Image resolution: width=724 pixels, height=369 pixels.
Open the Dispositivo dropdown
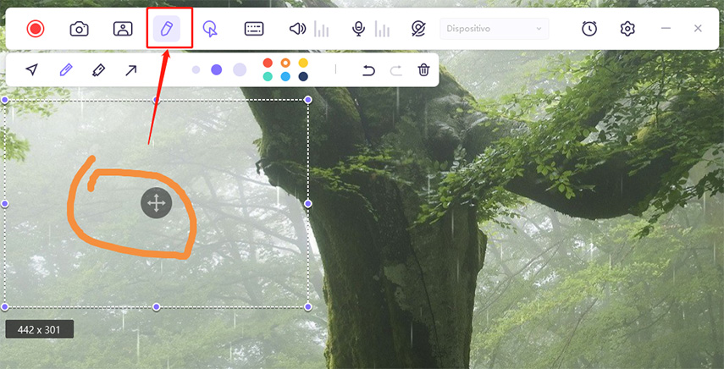pos(494,29)
